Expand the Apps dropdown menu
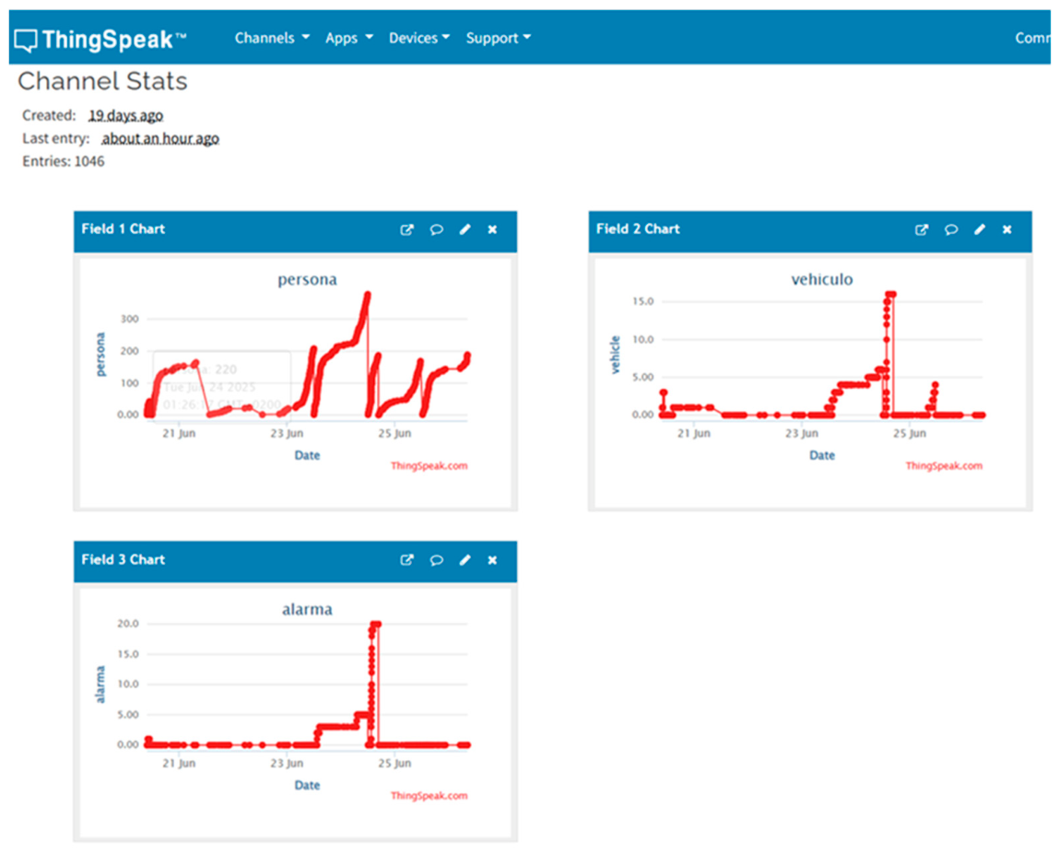This screenshot has width=1059, height=855. pos(349,38)
